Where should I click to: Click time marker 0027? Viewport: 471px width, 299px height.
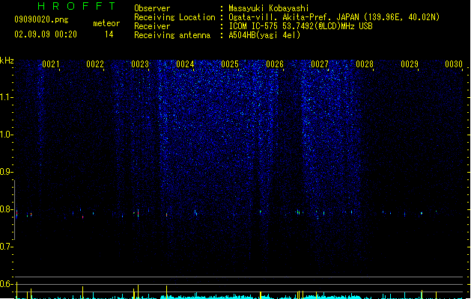320,64
